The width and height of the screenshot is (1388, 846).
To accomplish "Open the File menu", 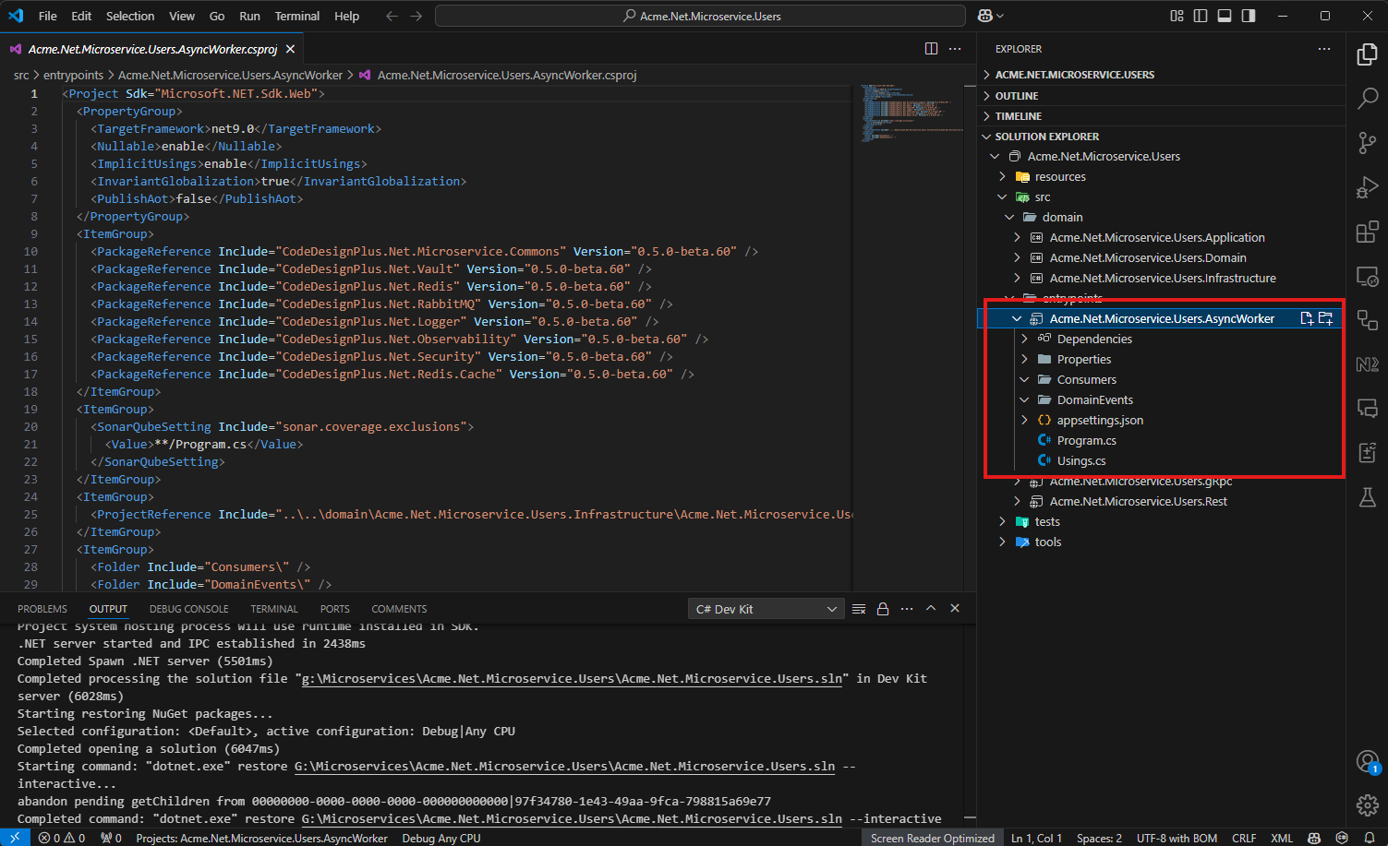I will pyautogui.click(x=48, y=16).
